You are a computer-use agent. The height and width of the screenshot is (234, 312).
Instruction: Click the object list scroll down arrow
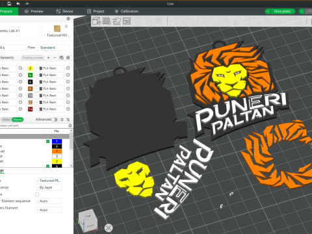pos(71,166)
